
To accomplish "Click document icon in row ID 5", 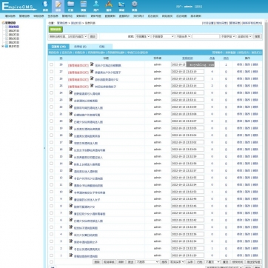I will tap(71, 227).
